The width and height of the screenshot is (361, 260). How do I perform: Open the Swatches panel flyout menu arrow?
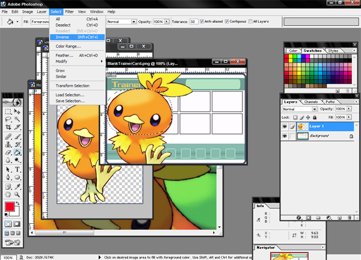(x=354, y=50)
